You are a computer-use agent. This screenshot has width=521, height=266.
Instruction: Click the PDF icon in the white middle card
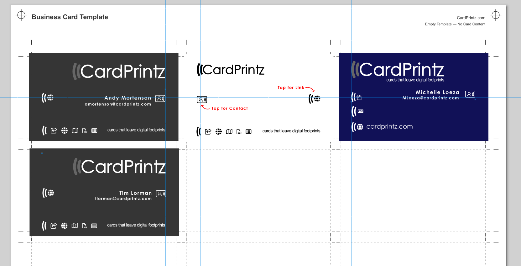tap(239, 132)
